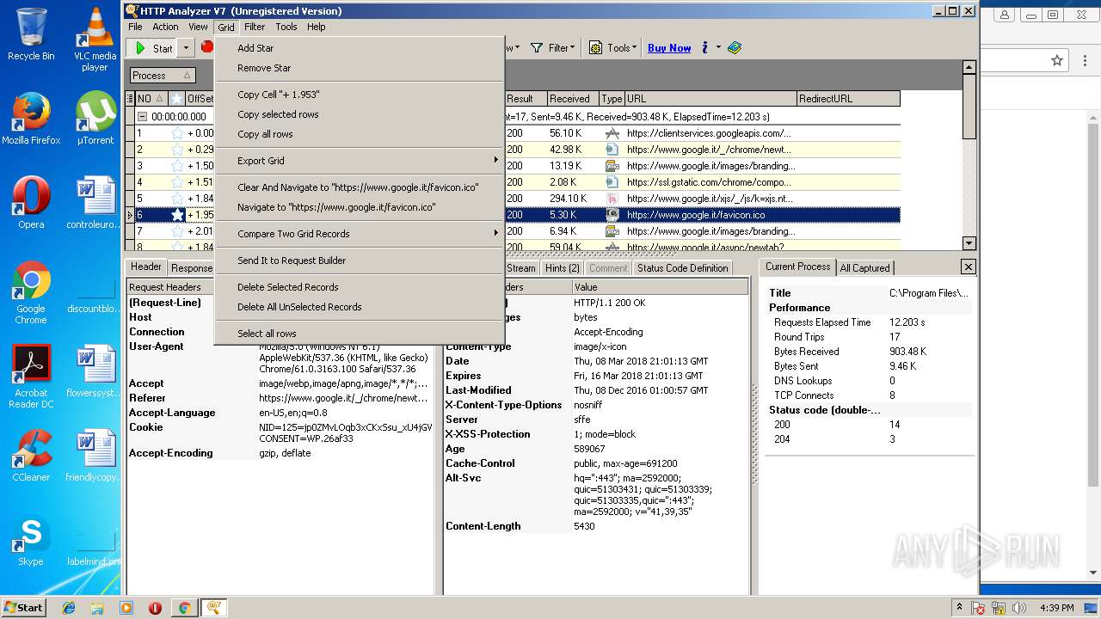Image resolution: width=1101 pixels, height=619 pixels.
Task: Choose Select all rows
Action: tap(359, 334)
